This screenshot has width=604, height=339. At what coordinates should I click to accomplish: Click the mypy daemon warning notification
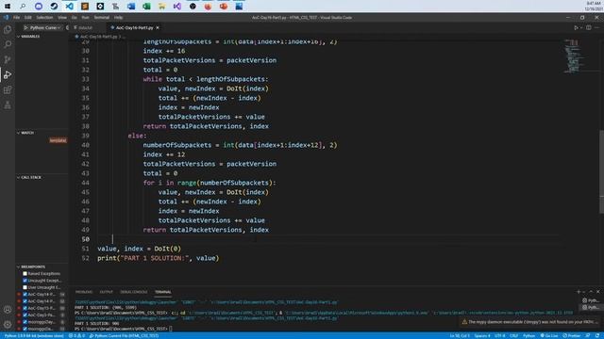(530, 322)
